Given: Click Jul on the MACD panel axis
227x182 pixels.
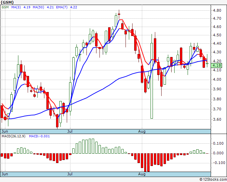Looking at the screenshot, I should 70,174.
